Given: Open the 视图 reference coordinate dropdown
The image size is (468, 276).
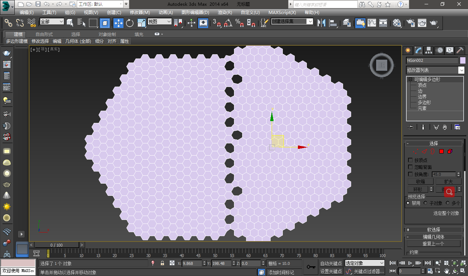Looking at the screenshot, I should pyautogui.click(x=160, y=22).
